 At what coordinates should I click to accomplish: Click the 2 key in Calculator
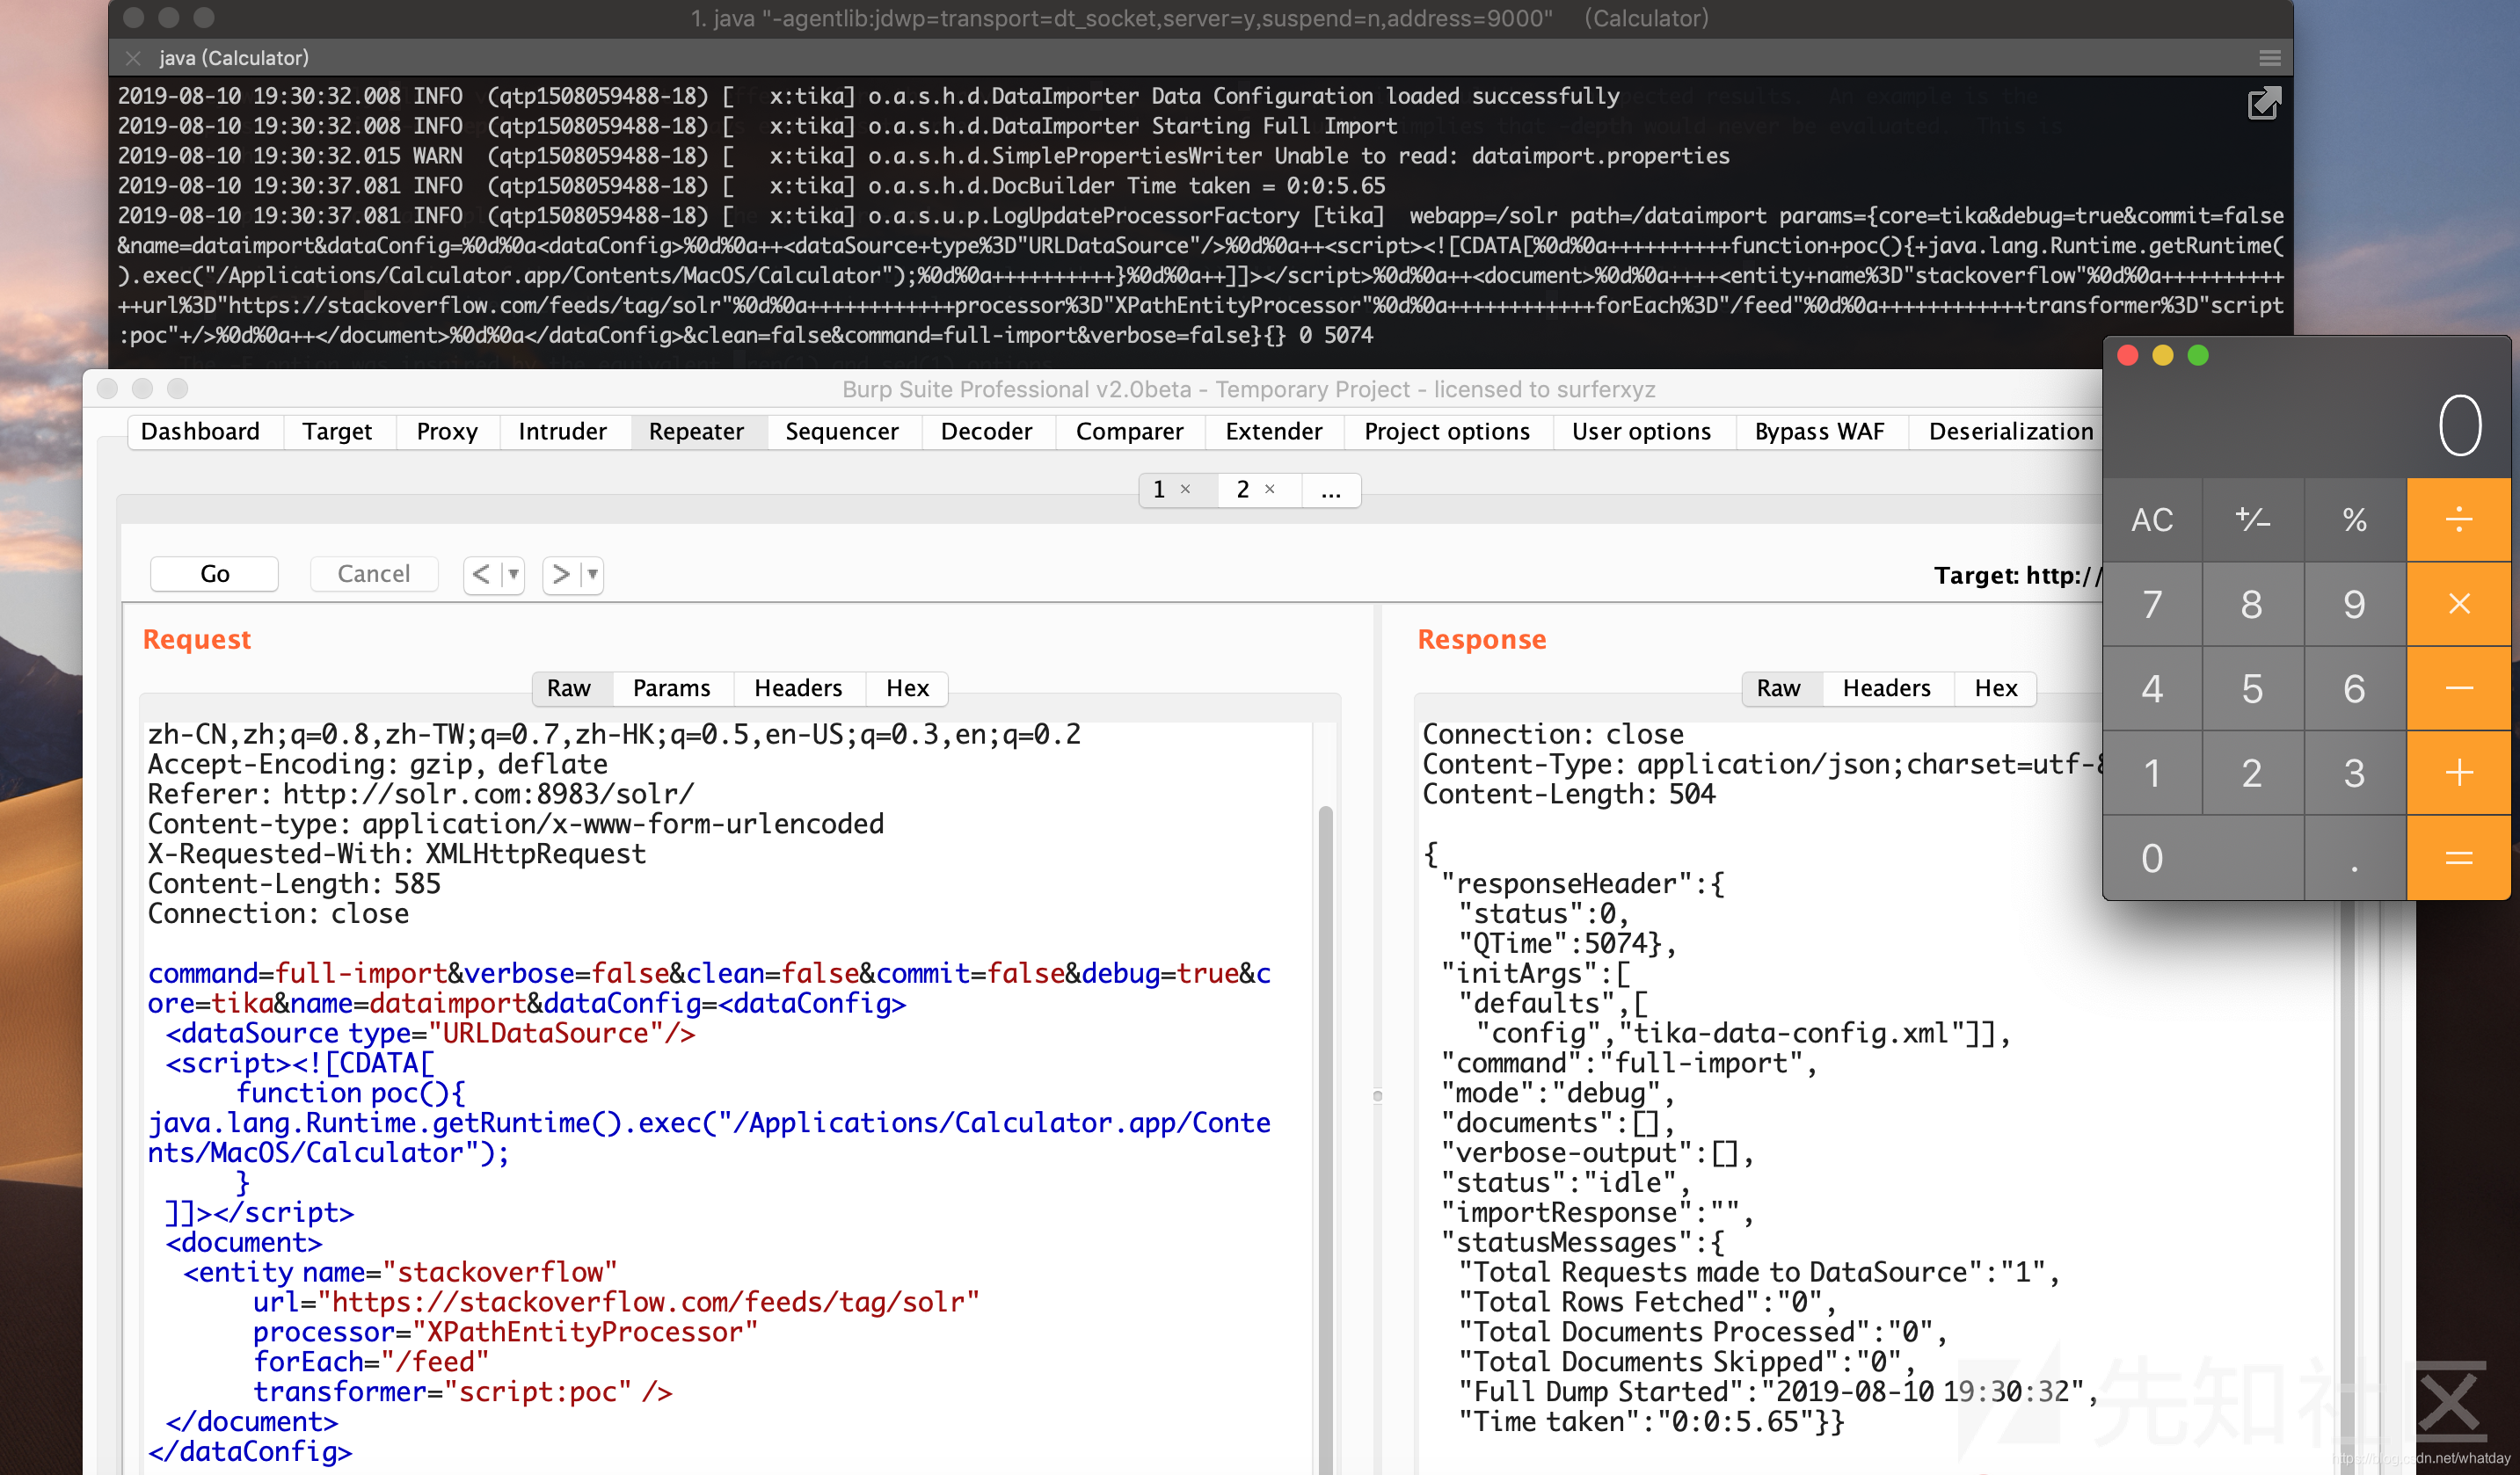[2252, 773]
